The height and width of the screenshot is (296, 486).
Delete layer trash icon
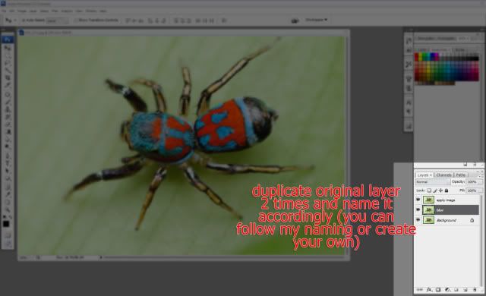click(475, 290)
